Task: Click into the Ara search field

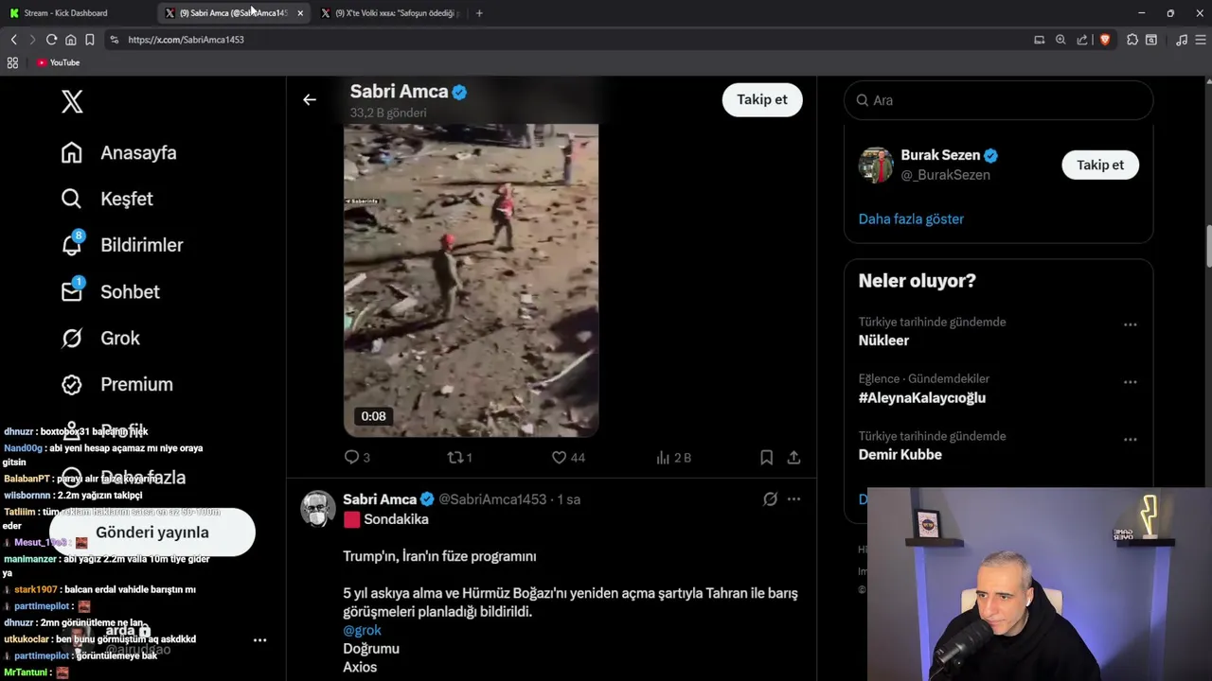Action: point(998,100)
